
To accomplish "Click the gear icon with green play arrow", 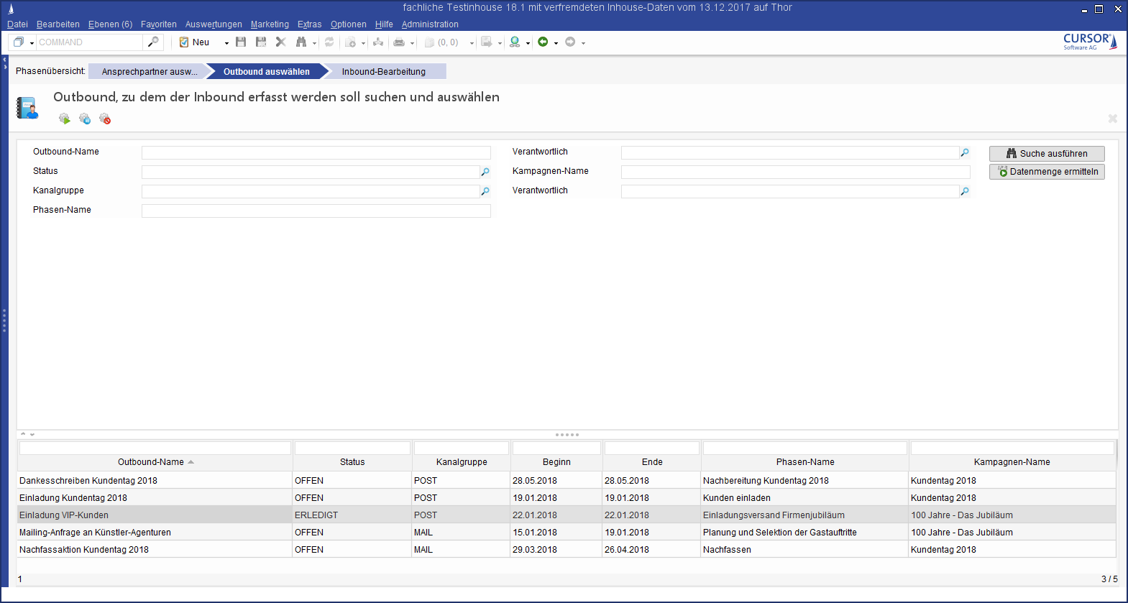I will pos(65,119).
